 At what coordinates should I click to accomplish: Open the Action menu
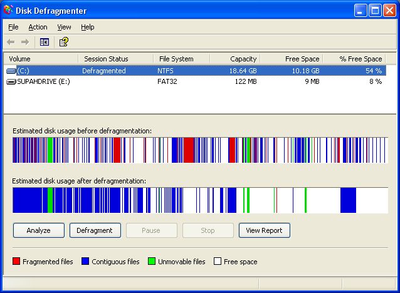point(38,27)
